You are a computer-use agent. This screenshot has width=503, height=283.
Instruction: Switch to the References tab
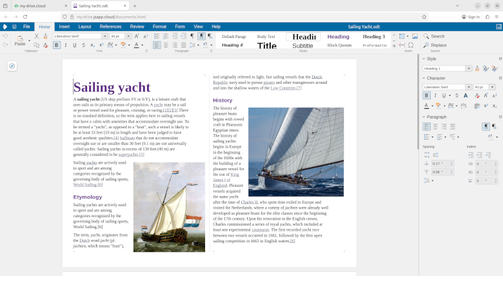pyautogui.click(x=110, y=26)
